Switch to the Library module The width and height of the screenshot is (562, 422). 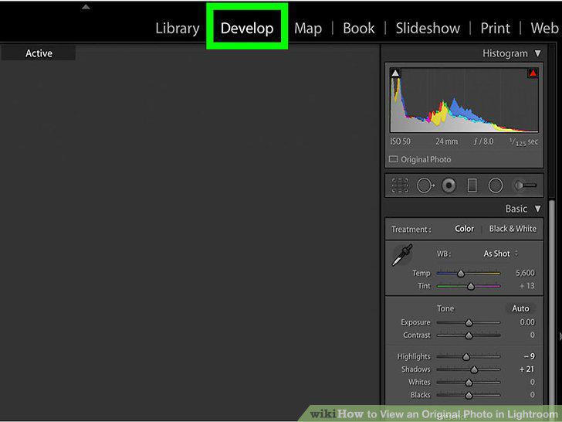pos(178,29)
